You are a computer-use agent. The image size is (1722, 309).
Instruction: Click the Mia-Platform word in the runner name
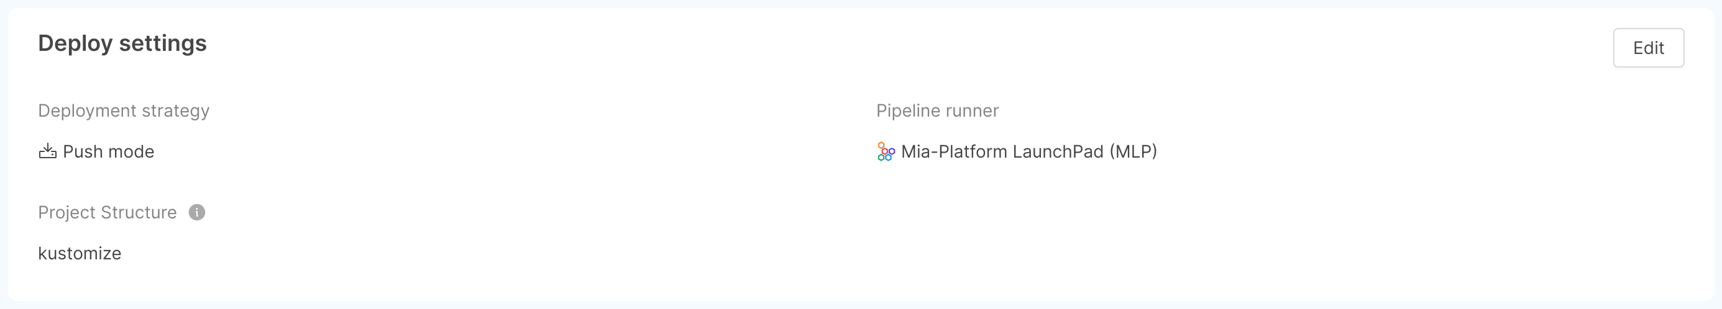pyautogui.click(x=954, y=151)
